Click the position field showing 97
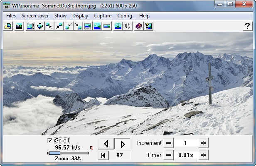 coord(120,155)
